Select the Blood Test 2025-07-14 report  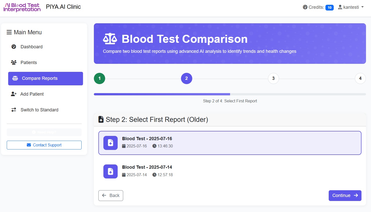coord(230,171)
